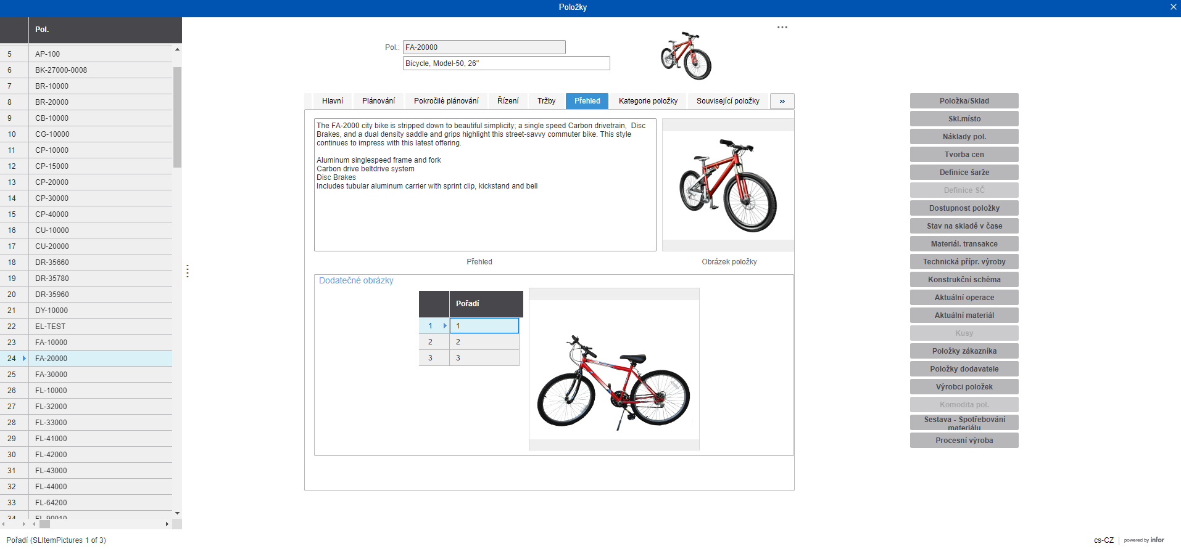Expand more tabs with double chevron
This screenshot has width=1181, height=549.
coord(782,101)
